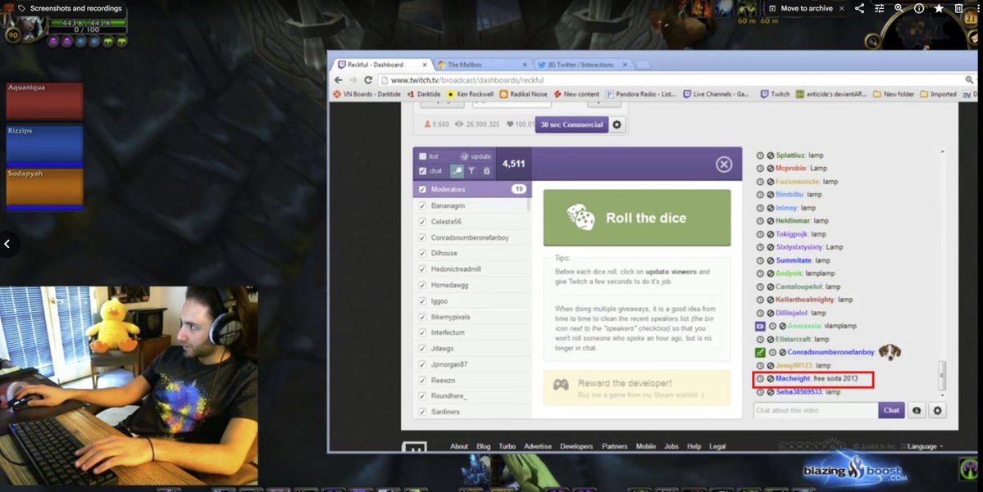Click the moderators list scrollbar
Viewport: 983px width, 492px height.
pyautogui.click(x=529, y=205)
